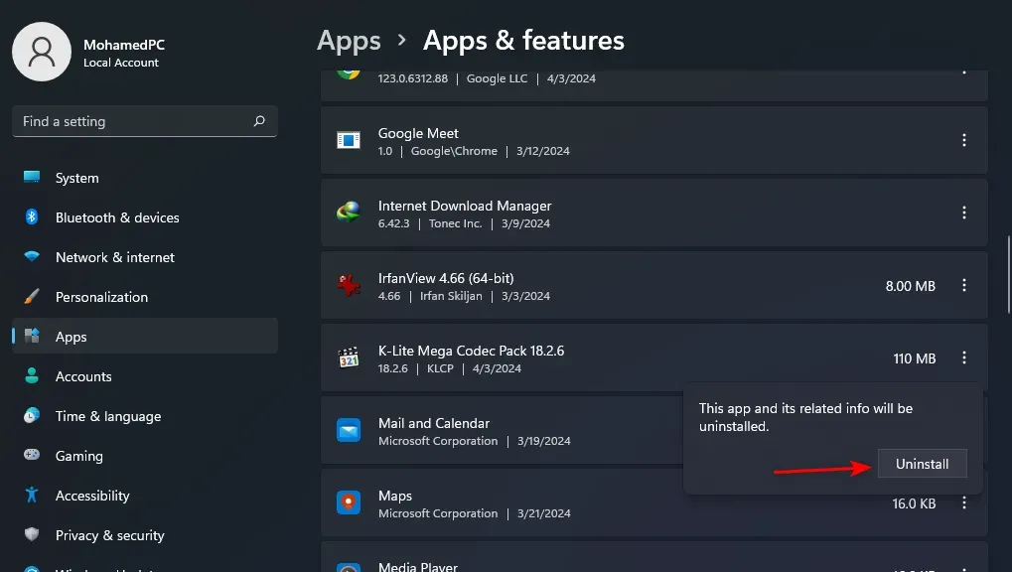Click the Time & language clock icon

(32, 415)
